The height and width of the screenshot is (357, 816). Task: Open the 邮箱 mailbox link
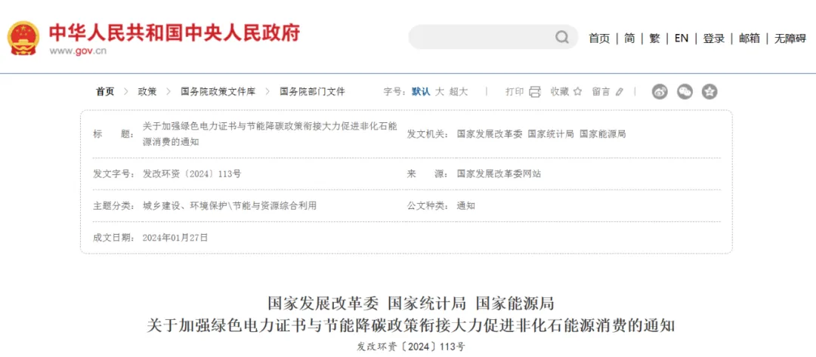(x=750, y=38)
